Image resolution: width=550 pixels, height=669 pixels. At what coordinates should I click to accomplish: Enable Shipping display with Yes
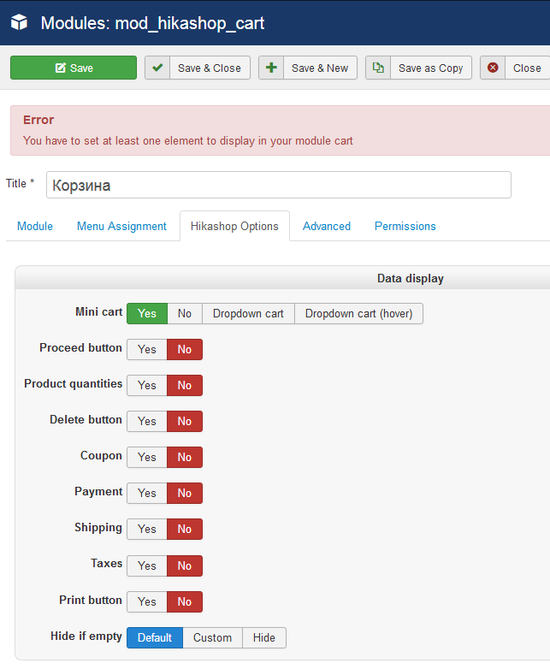click(x=147, y=529)
